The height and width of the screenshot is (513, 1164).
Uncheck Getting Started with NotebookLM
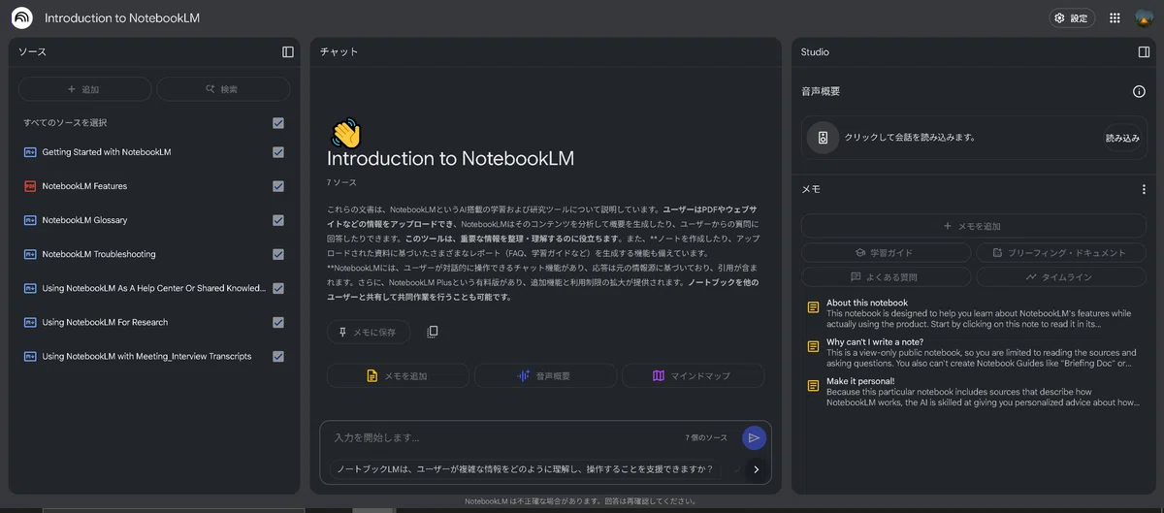[278, 152]
